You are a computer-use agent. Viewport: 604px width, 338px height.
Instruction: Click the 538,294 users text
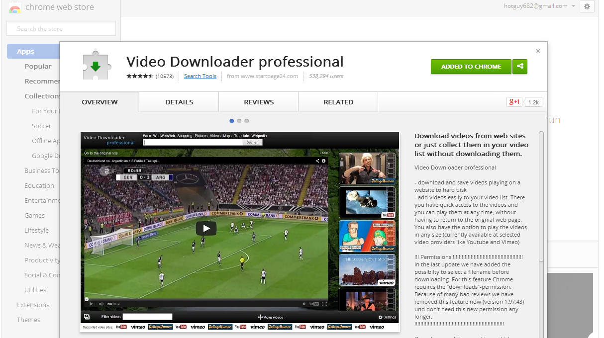[x=326, y=76]
